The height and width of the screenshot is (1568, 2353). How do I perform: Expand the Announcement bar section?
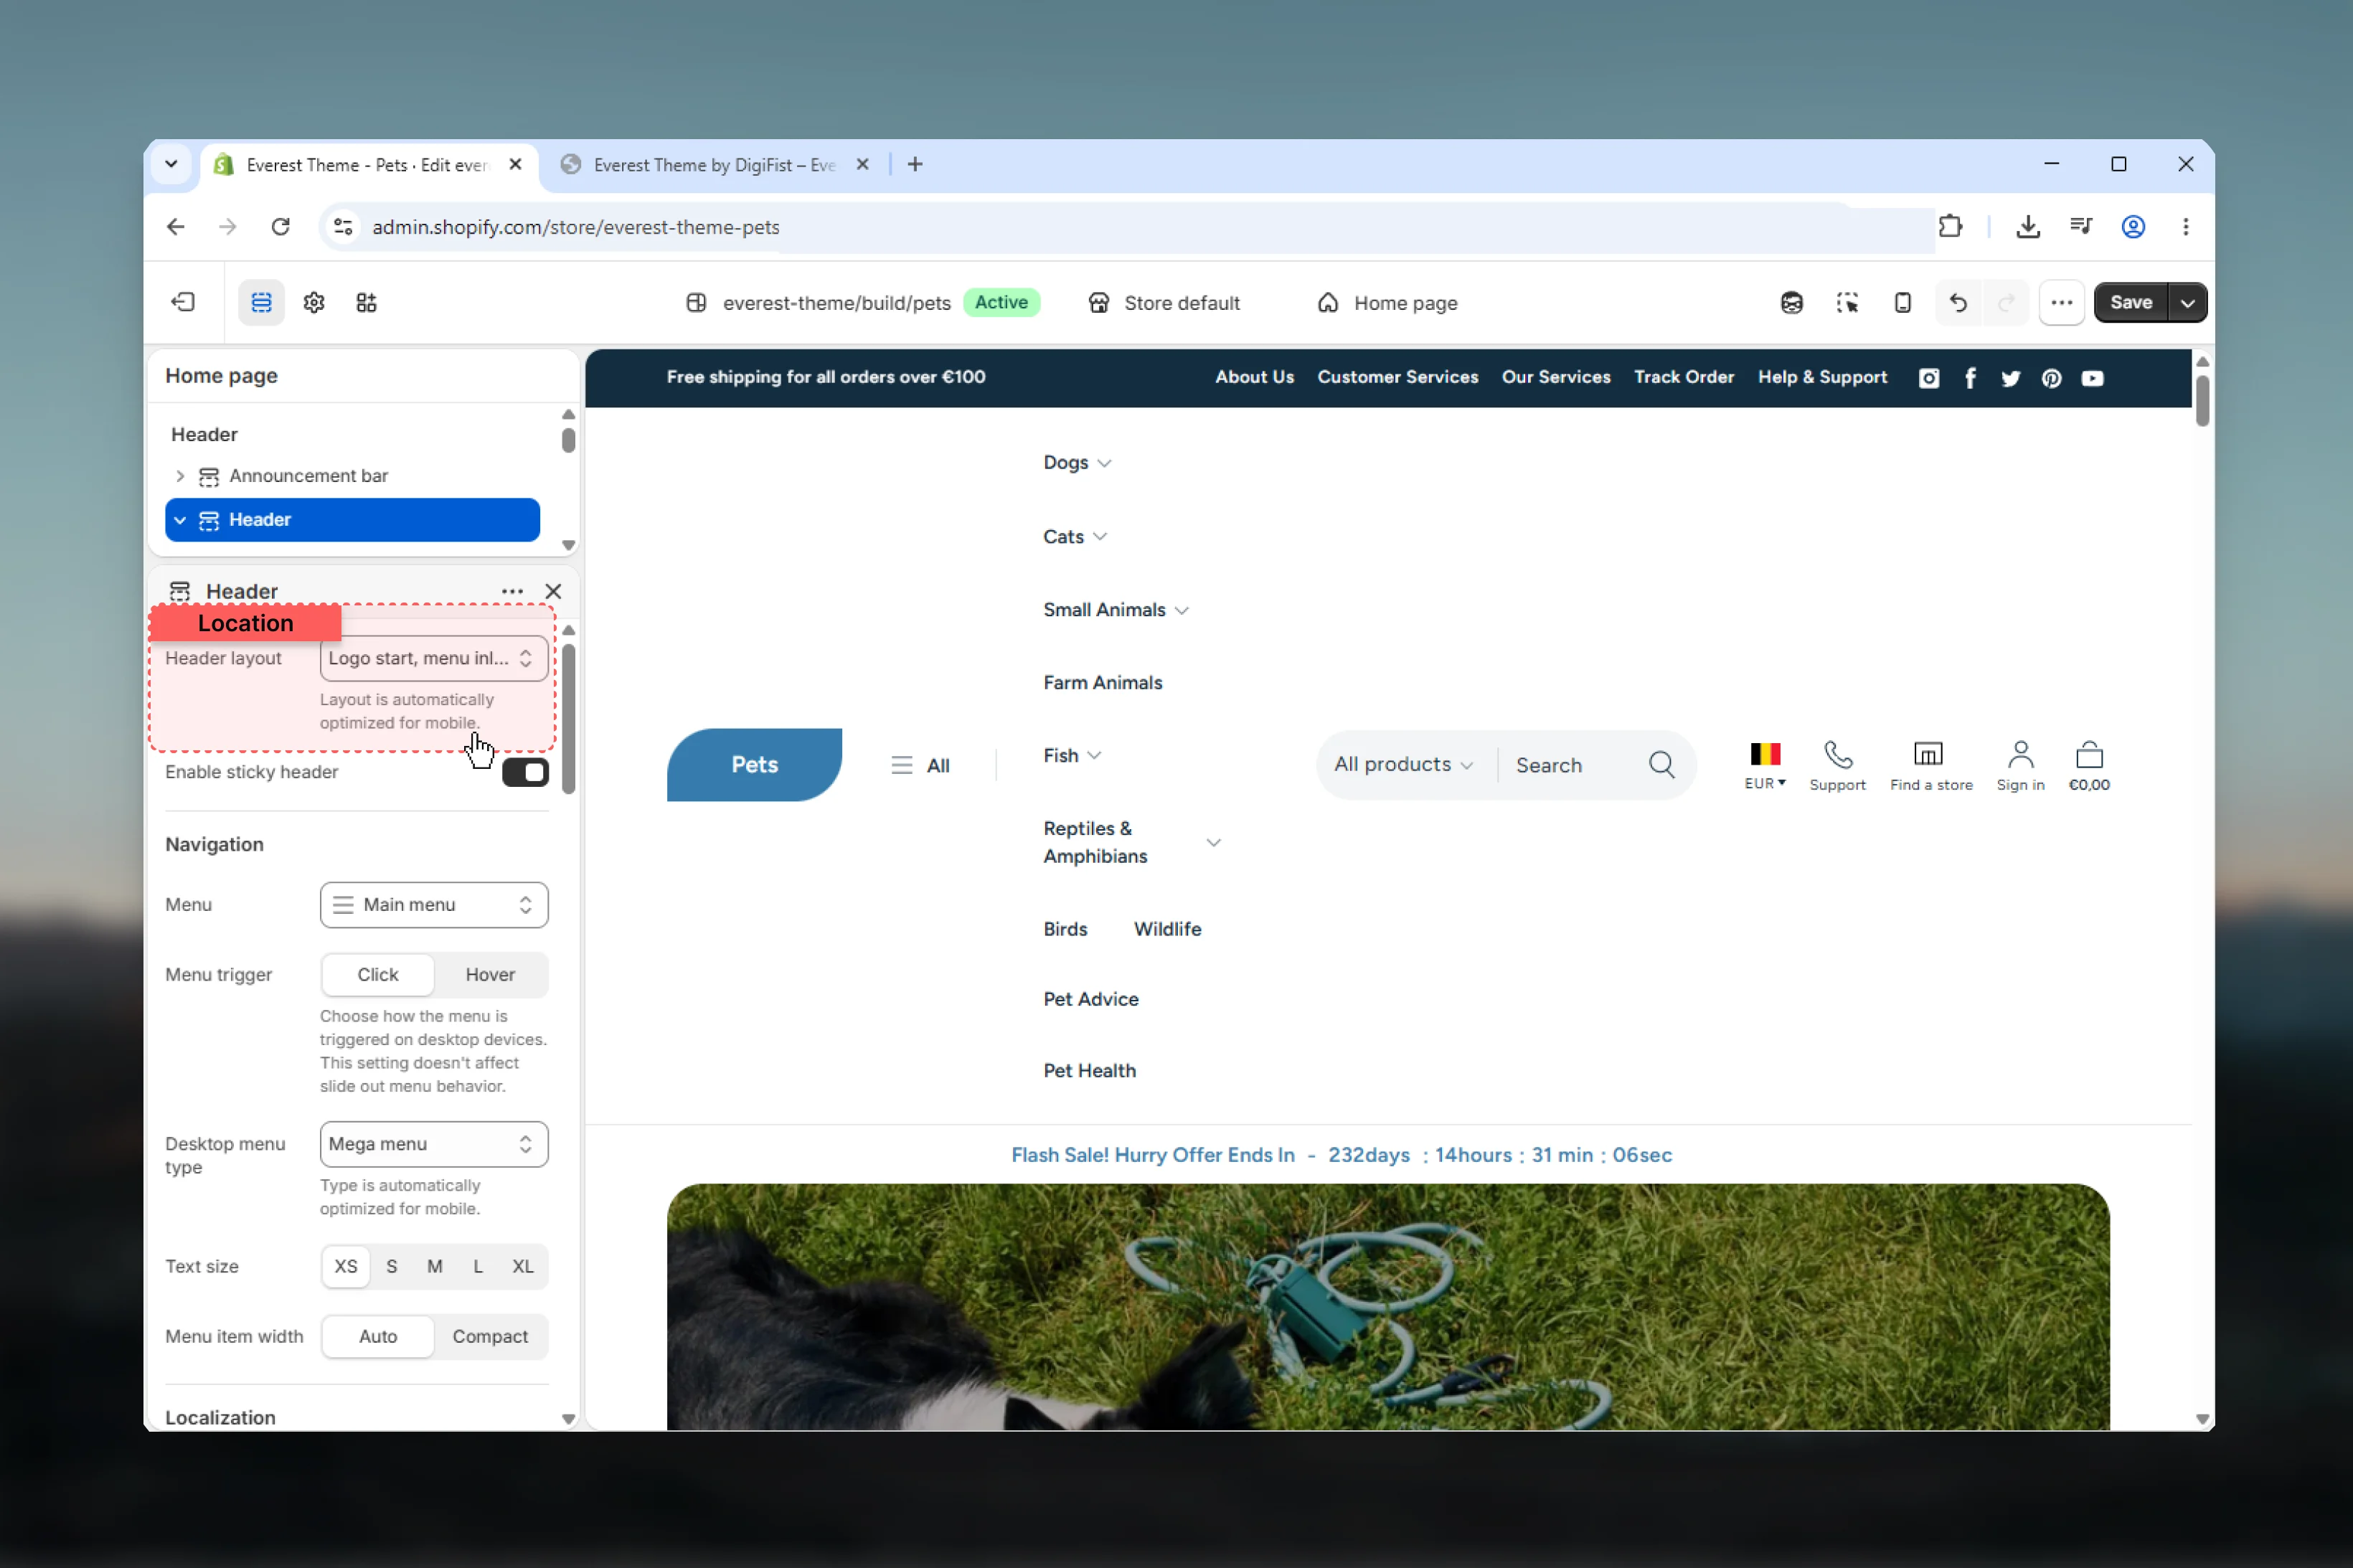pos(180,476)
